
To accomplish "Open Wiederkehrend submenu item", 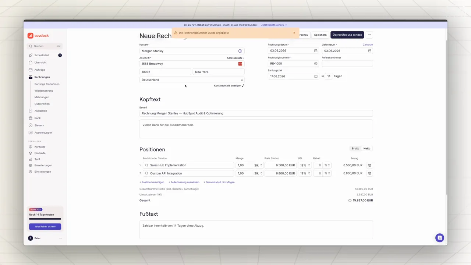I will (x=44, y=91).
